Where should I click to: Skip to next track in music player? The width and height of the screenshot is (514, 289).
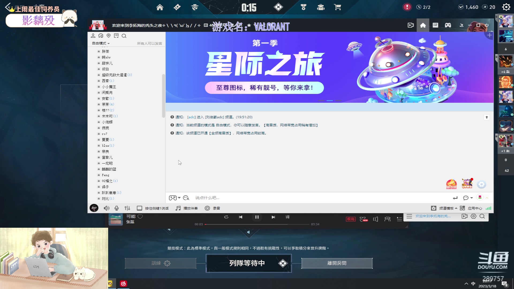click(273, 217)
